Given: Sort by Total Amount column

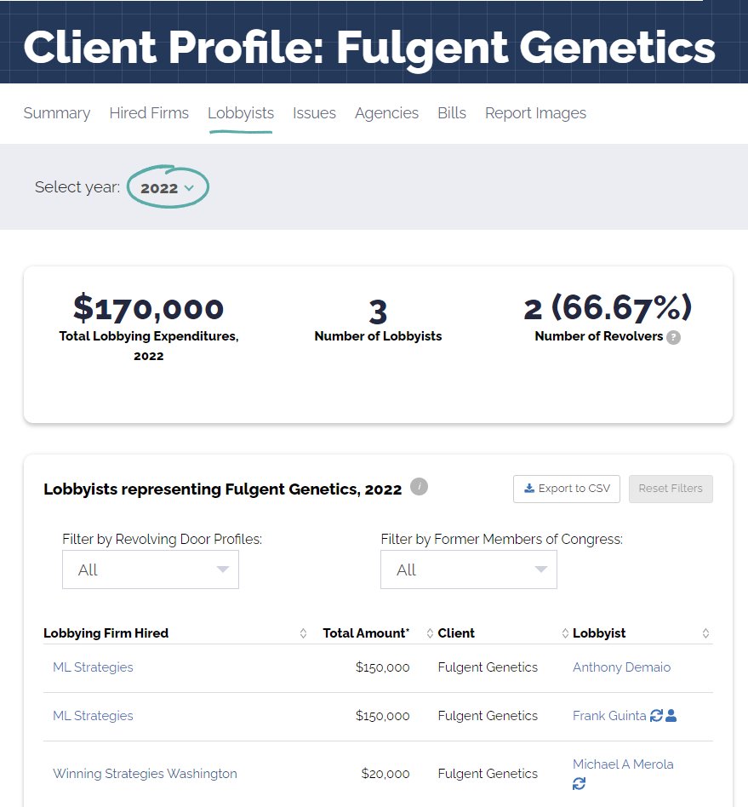Looking at the screenshot, I should coord(430,633).
